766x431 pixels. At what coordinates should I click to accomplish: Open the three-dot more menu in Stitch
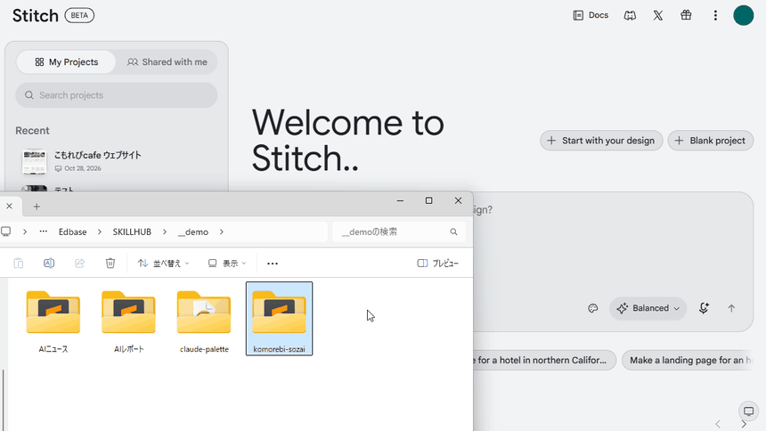[715, 16]
